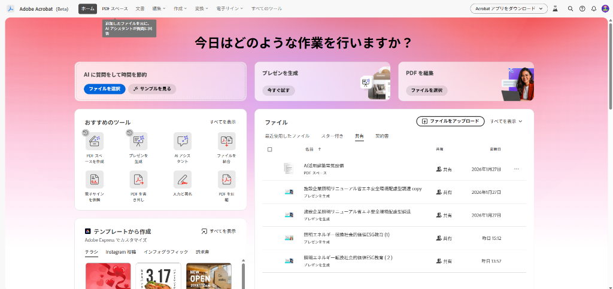Expand the すべてを表示 dropdown in ファイル panel
613x289 pixels.
coord(506,121)
